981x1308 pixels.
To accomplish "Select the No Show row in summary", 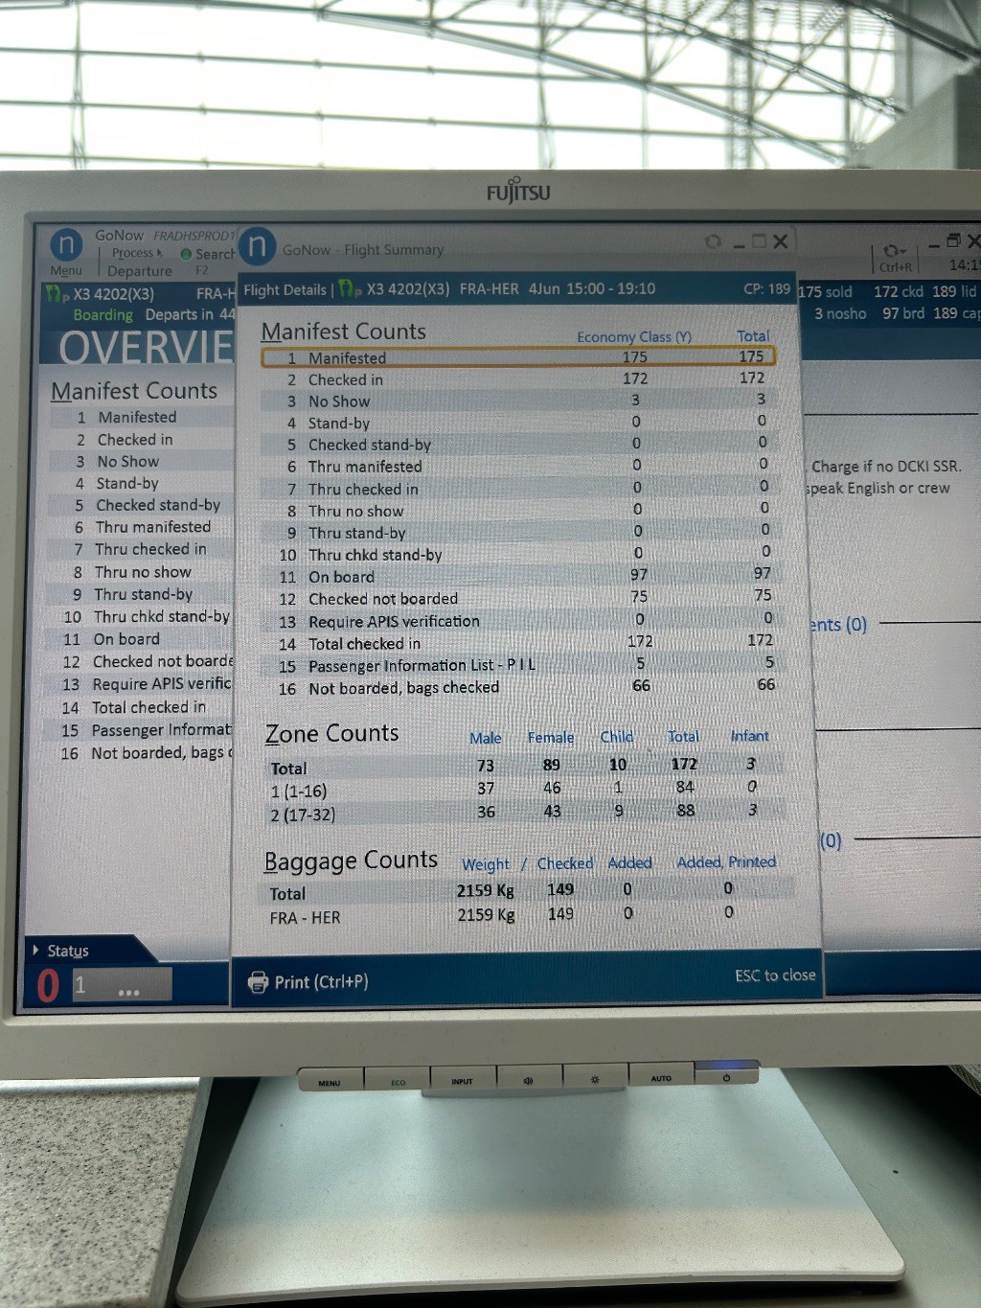I will pos(517,402).
